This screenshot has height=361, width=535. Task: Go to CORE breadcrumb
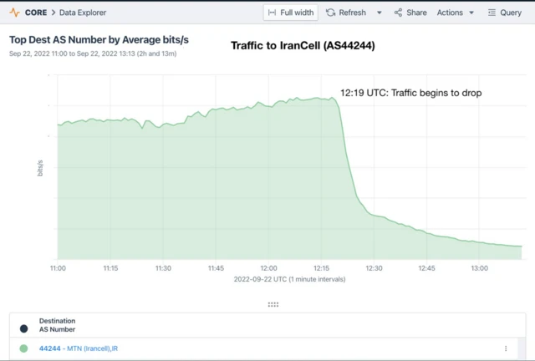36,13
